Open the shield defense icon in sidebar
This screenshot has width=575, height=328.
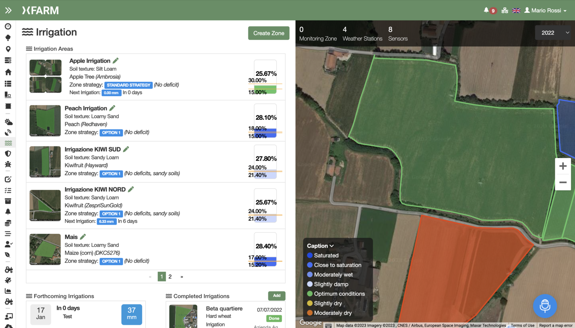(x=8, y=154)
